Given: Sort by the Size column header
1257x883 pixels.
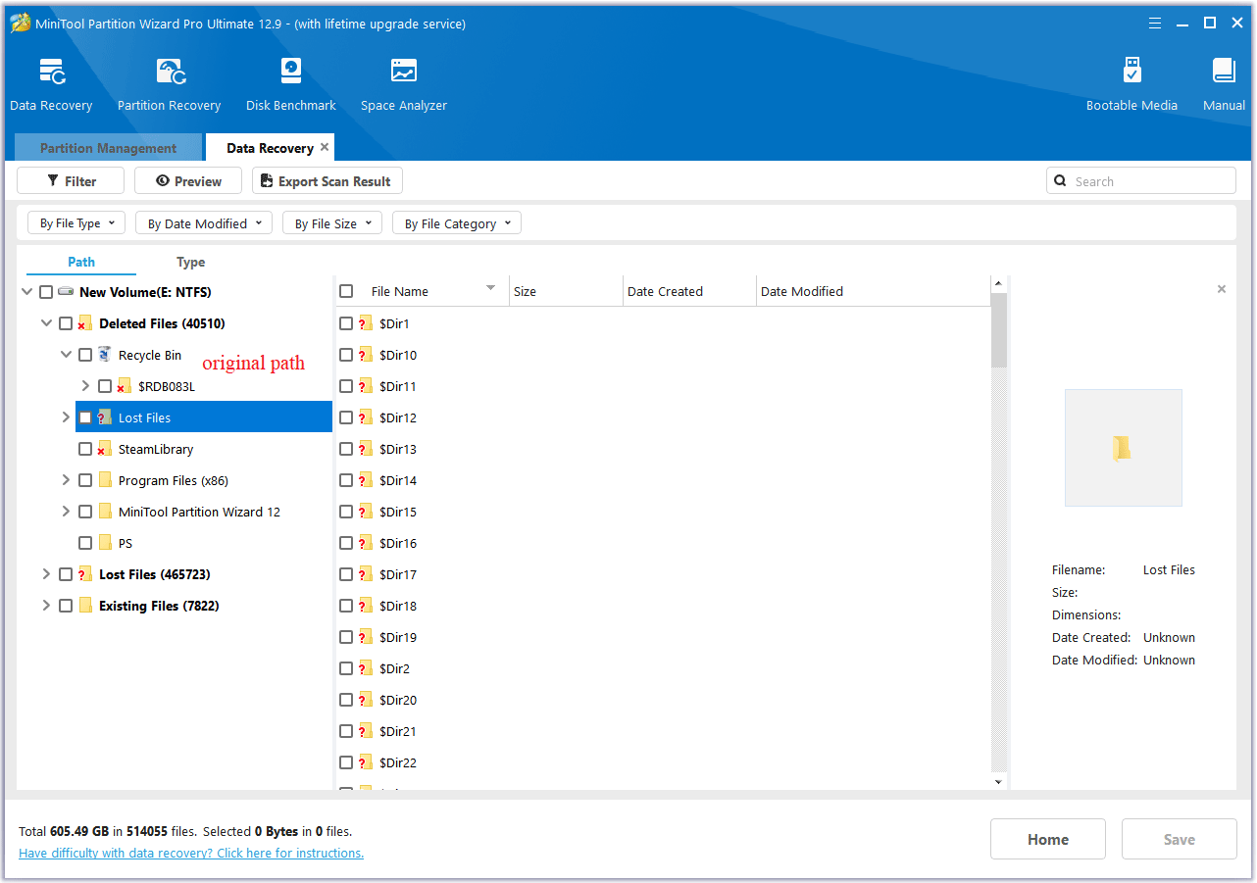Looking at the screenshot, I should (x=566, y=291).
